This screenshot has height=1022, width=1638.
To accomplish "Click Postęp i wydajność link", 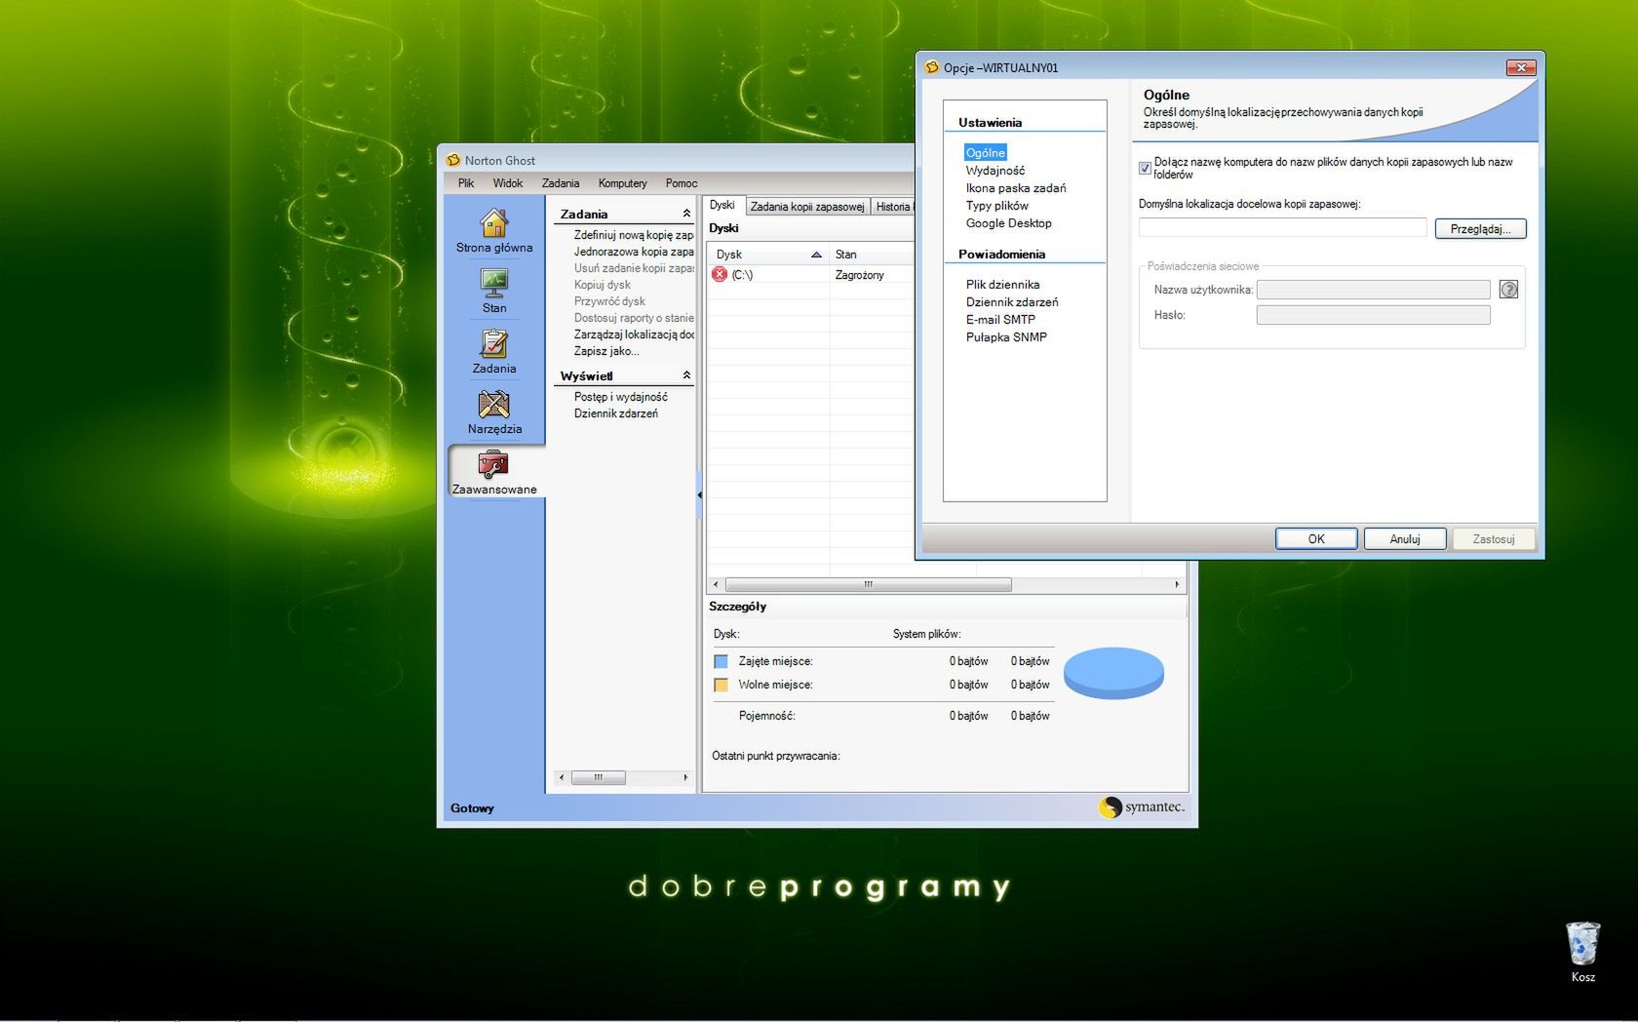I will click(x=621, y=397).
